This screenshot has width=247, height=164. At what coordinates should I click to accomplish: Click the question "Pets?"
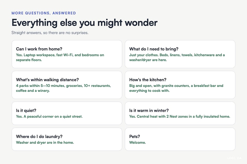coord(134,137)
